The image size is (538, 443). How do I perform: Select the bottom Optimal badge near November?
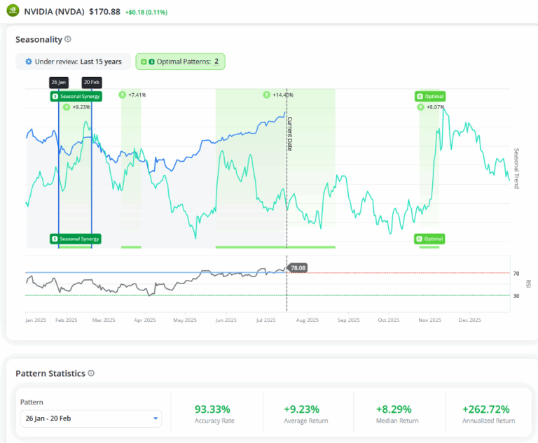[429, 239]
